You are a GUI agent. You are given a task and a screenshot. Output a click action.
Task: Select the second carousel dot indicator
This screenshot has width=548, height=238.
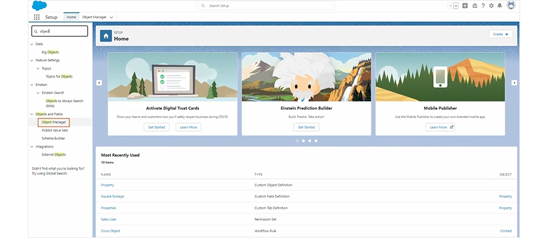point(303,141)
